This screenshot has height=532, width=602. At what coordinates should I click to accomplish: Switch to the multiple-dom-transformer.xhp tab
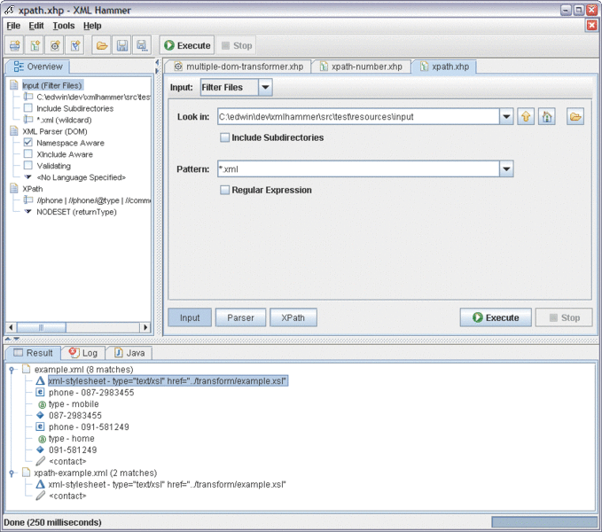(238, 66)
